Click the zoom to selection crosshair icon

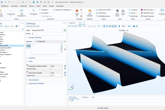pos(62,52)
